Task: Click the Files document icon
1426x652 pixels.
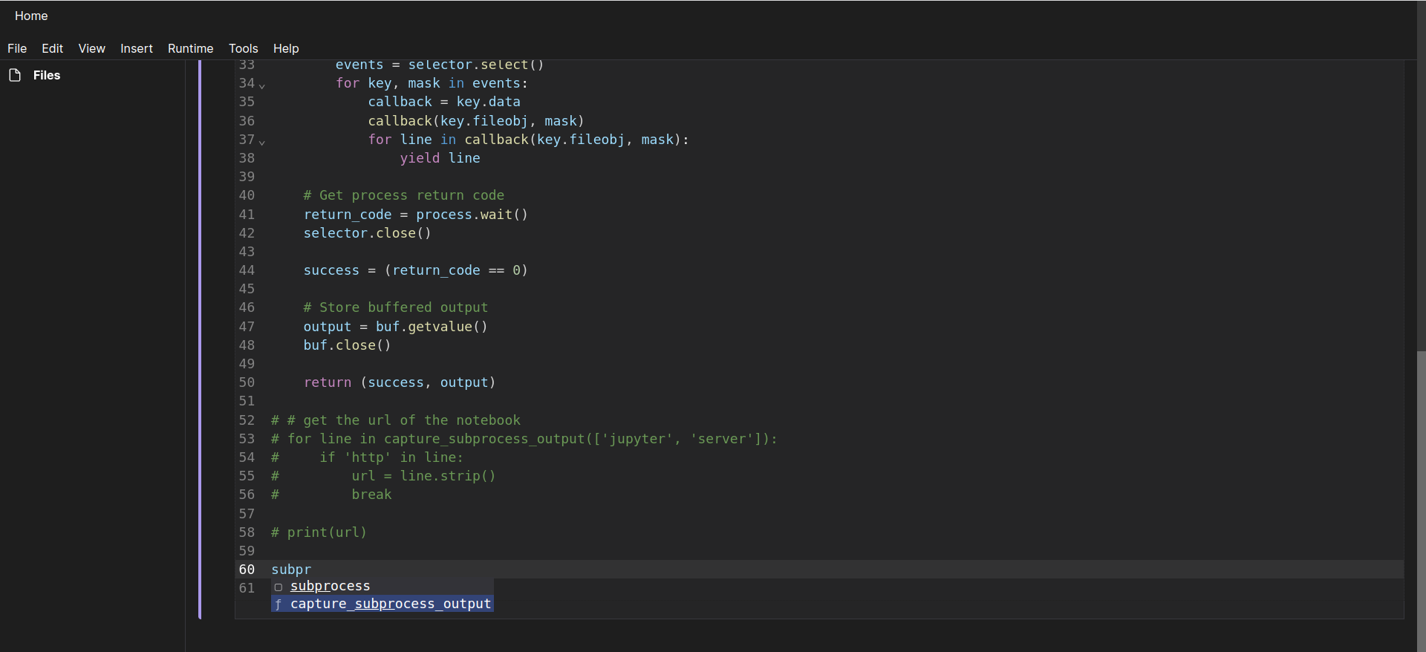Action: pyautogui.click(x=15, y=75)
